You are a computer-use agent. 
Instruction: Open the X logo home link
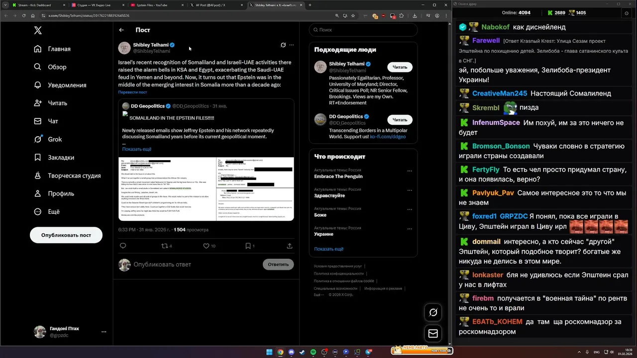pyautogui.click(x=38, y=30)
